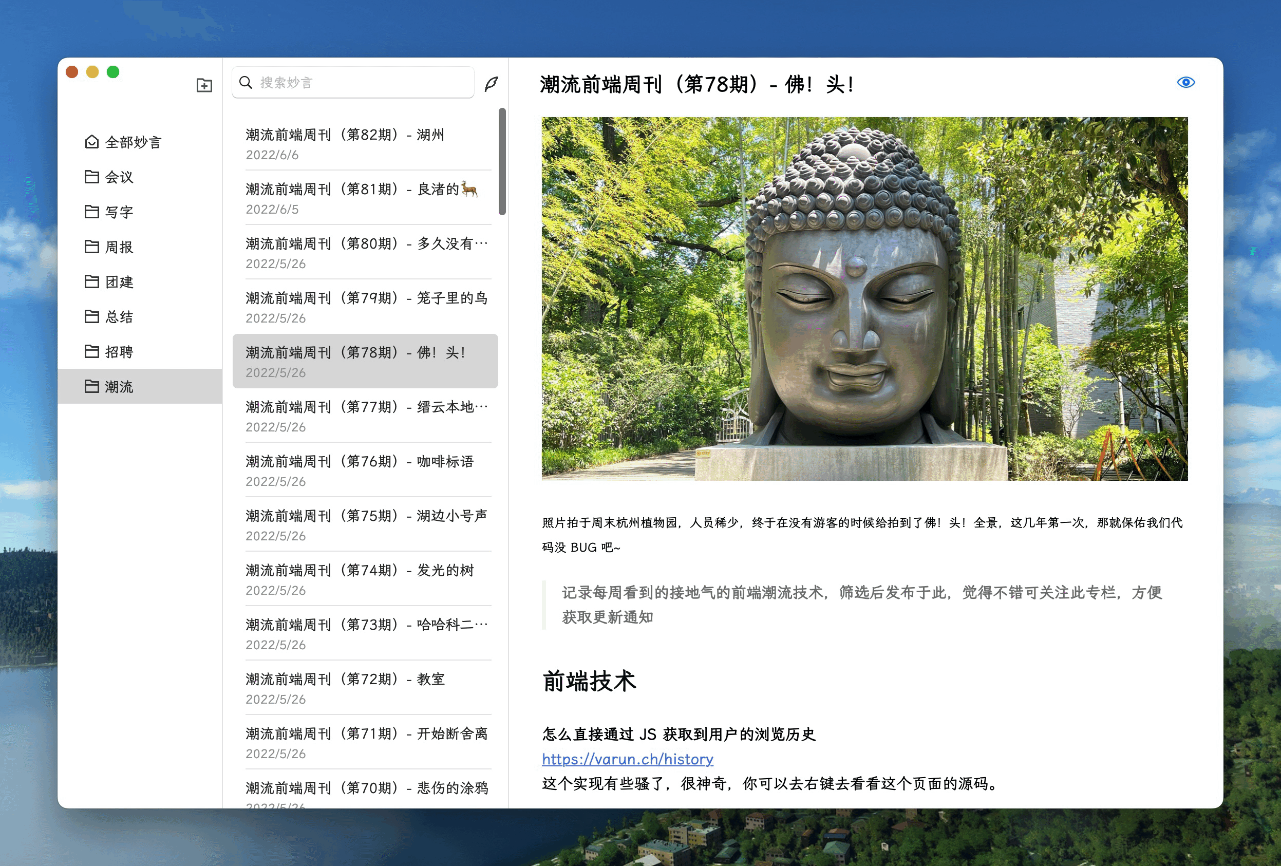Screen dimensions: 1281x866
Task: Open the https://varun.ch/history link
Action: coord(627,759)
